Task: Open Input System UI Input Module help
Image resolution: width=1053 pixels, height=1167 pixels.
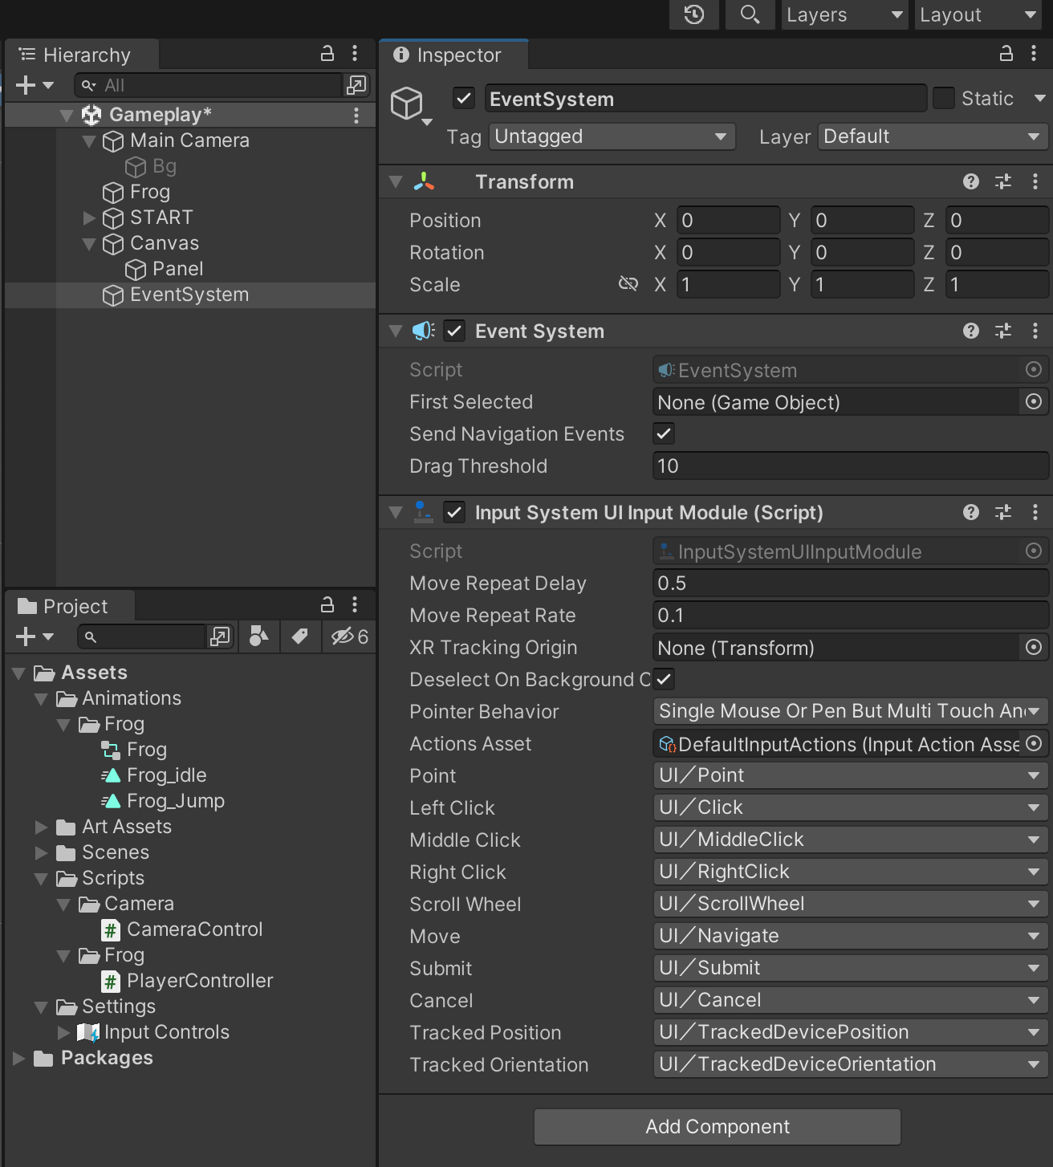Action: tap(971, 512)
